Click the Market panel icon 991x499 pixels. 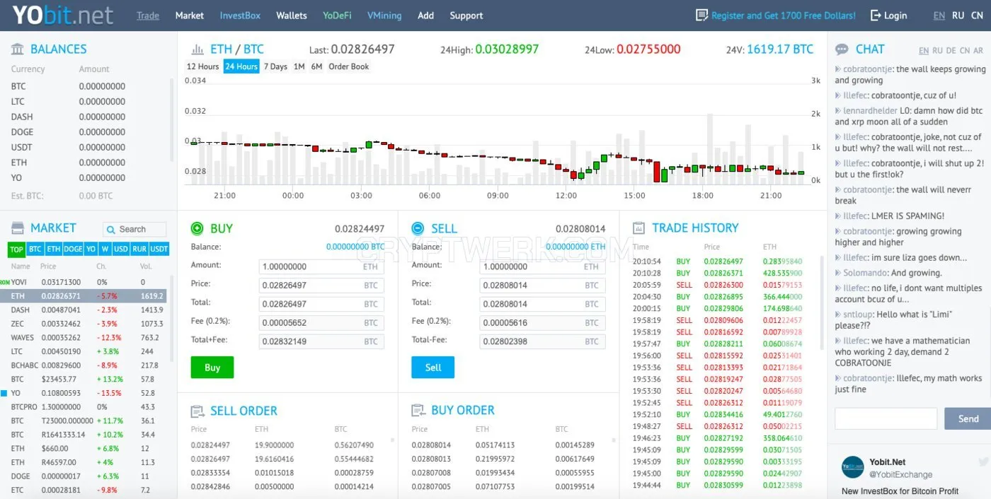18,228
